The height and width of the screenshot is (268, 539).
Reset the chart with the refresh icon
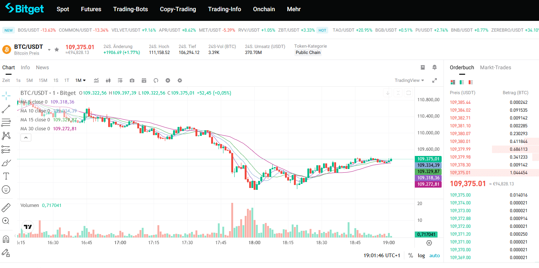(x=156, y=80)
